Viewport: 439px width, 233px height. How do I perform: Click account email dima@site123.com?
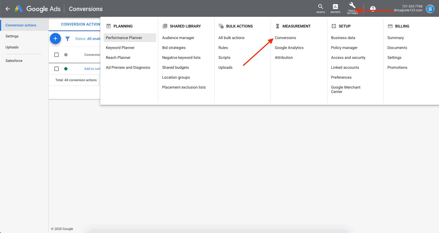(408, 10)
